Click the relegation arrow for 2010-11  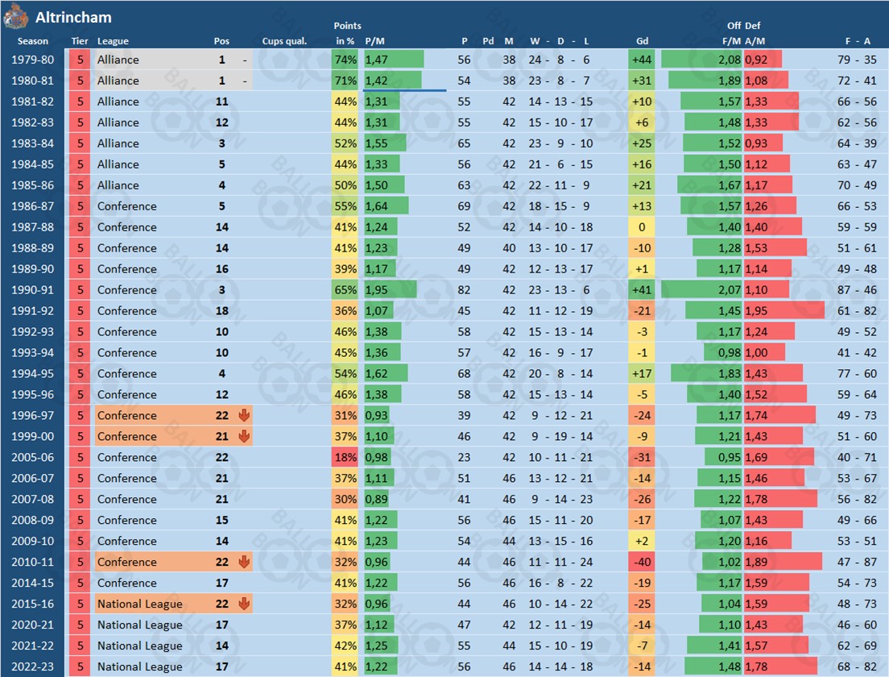click(x=245, y=562)
